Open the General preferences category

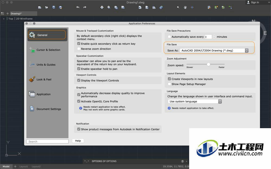coord(47,35)
